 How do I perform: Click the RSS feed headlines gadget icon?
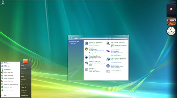pos(171,9)
